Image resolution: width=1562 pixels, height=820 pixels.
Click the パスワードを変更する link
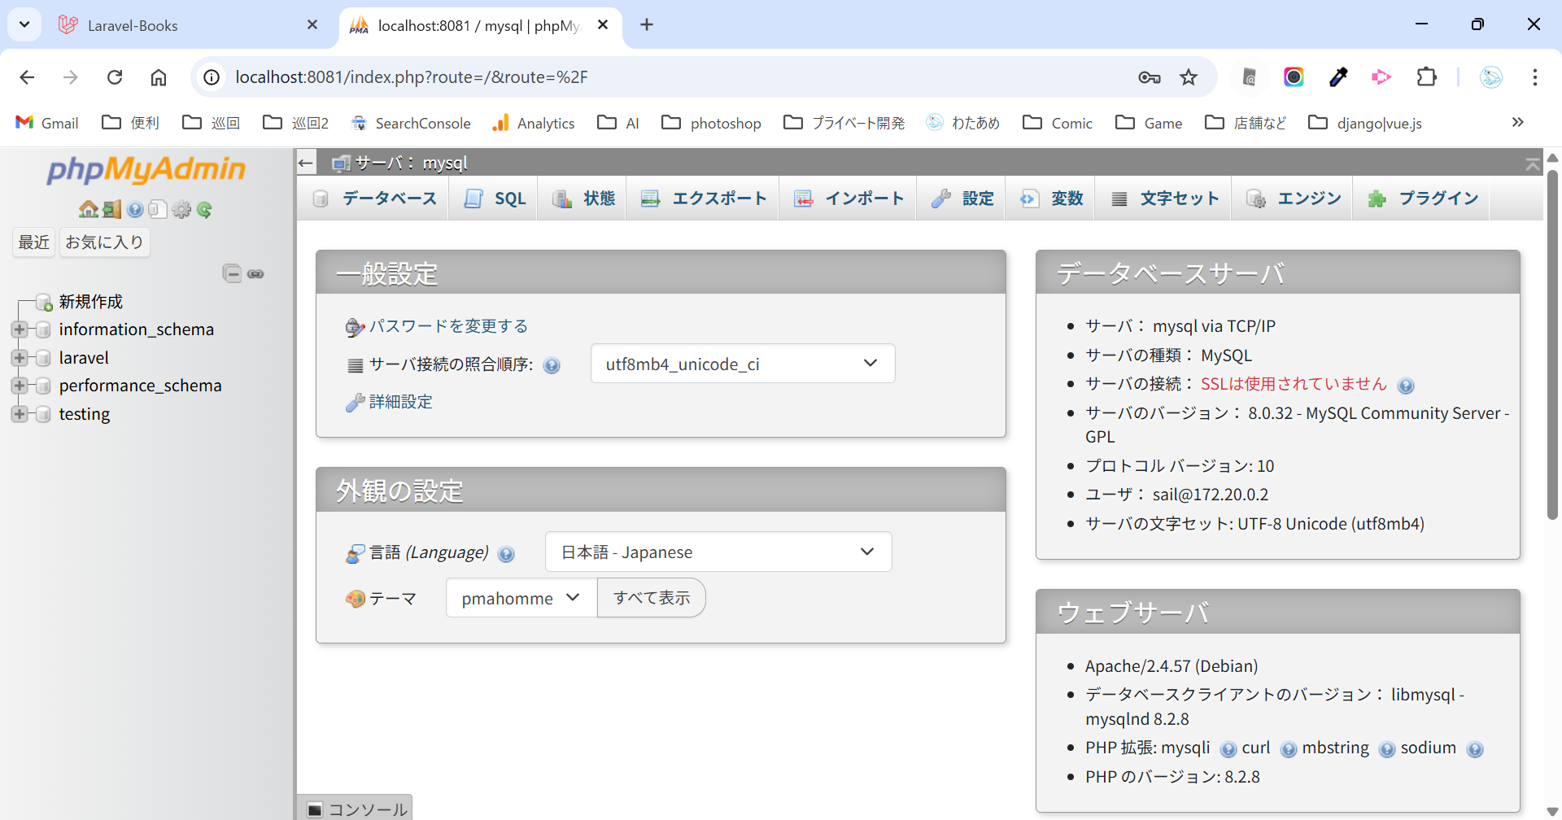(x=448, y=326)
